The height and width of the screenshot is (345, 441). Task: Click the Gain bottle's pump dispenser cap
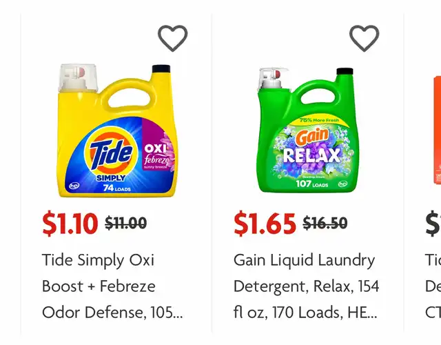[271, 81]
